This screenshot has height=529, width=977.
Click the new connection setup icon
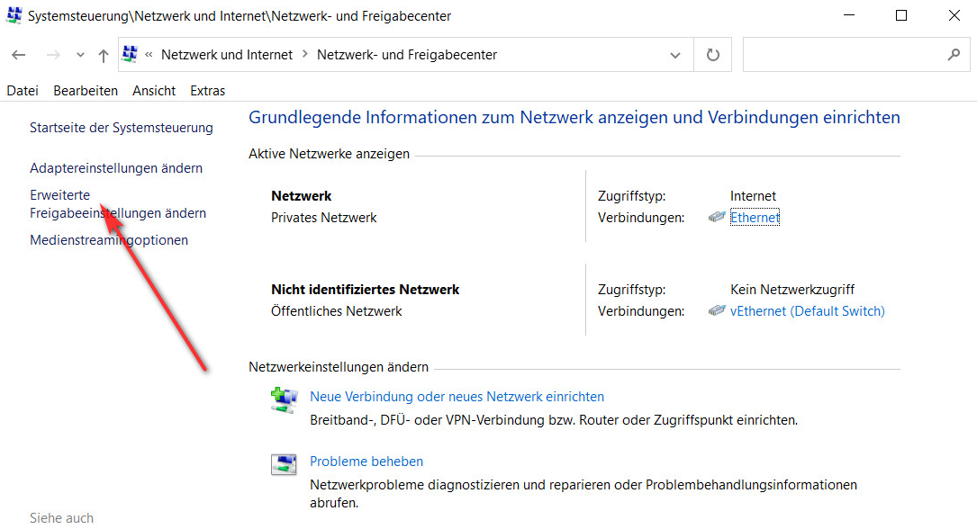(x=284, y=400)
